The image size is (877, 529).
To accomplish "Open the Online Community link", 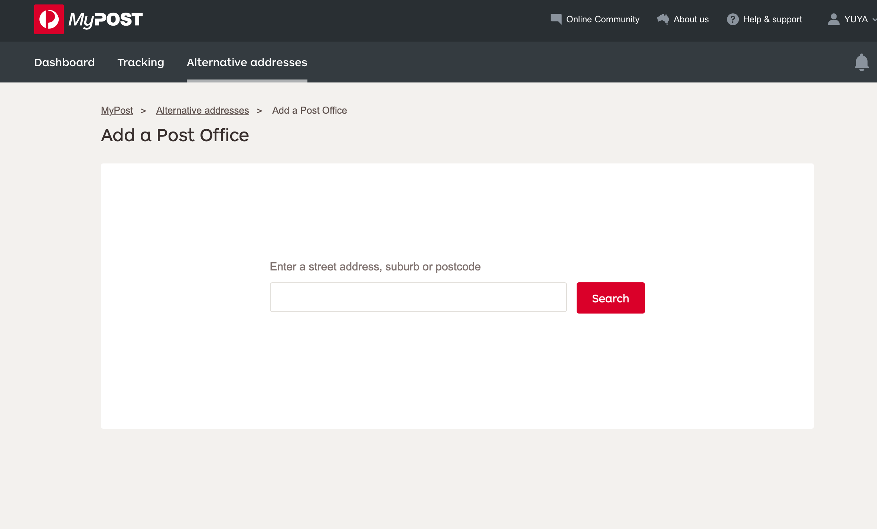I will click(595, 19).
